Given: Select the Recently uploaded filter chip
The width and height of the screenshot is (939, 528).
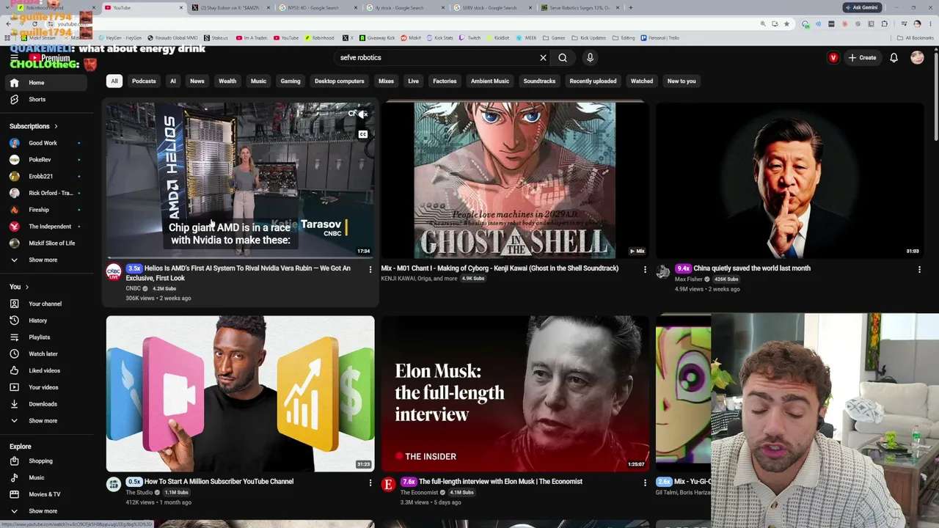Looking at the screenshot, I should (x=593, y=81).
